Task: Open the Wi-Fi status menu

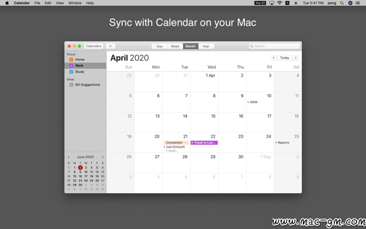Action: 279,3
